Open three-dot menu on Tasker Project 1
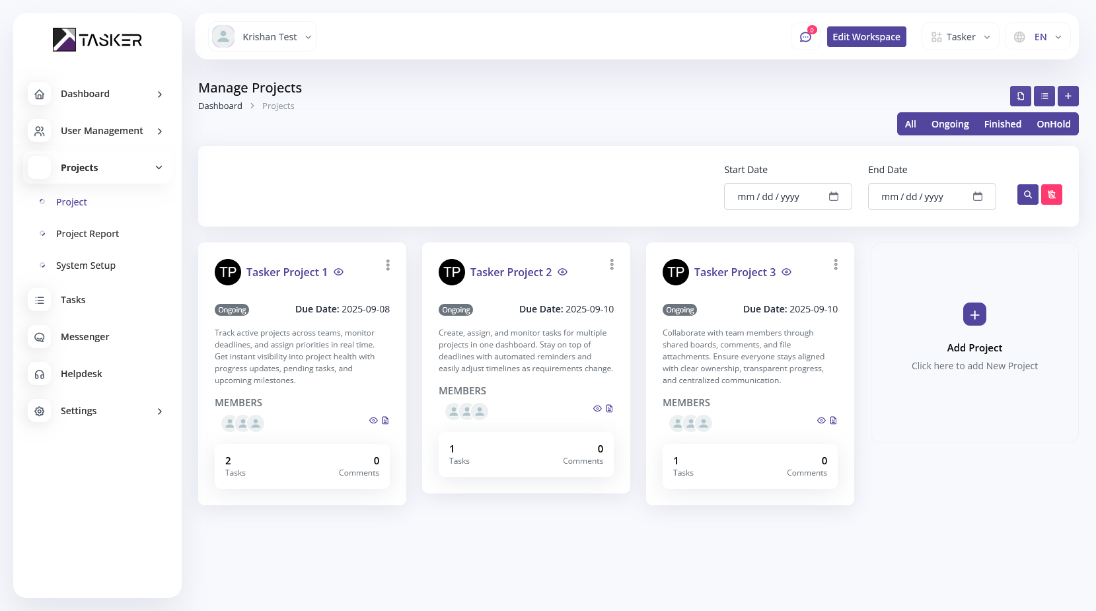 coord(388,265)
